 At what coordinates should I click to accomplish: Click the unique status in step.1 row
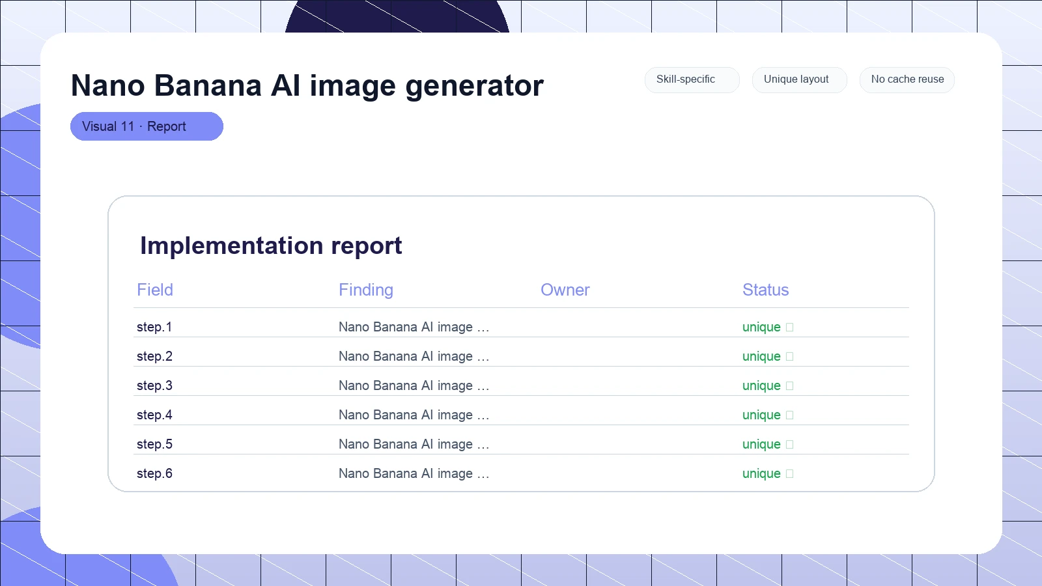click(x=768, y=327)
